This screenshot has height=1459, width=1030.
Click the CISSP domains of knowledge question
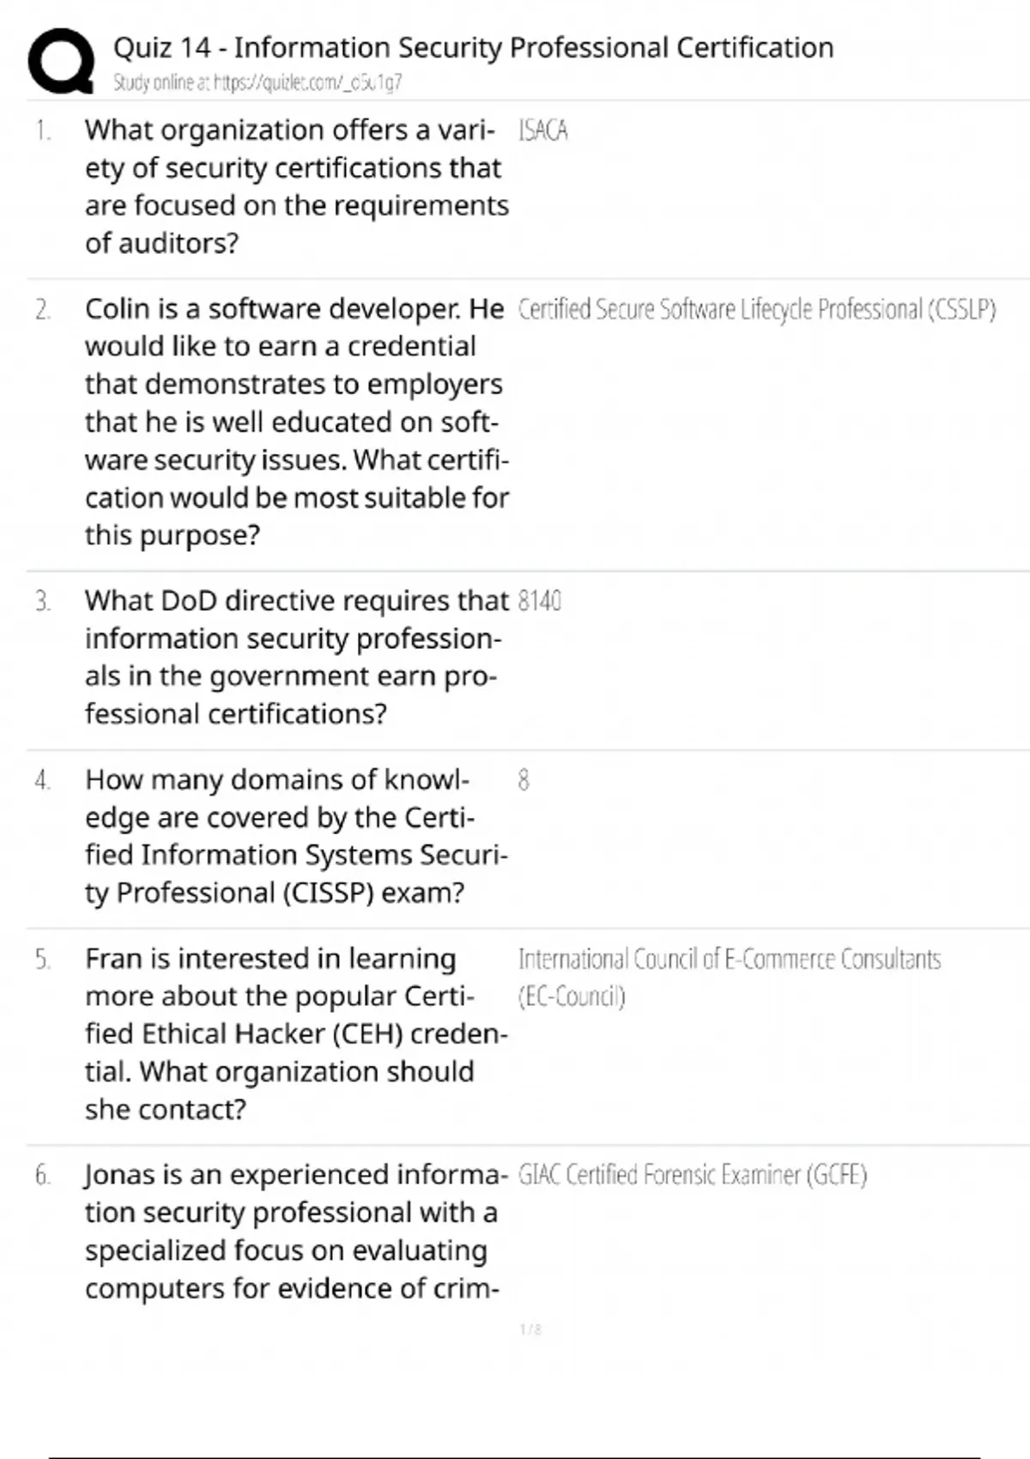point(296,836)
